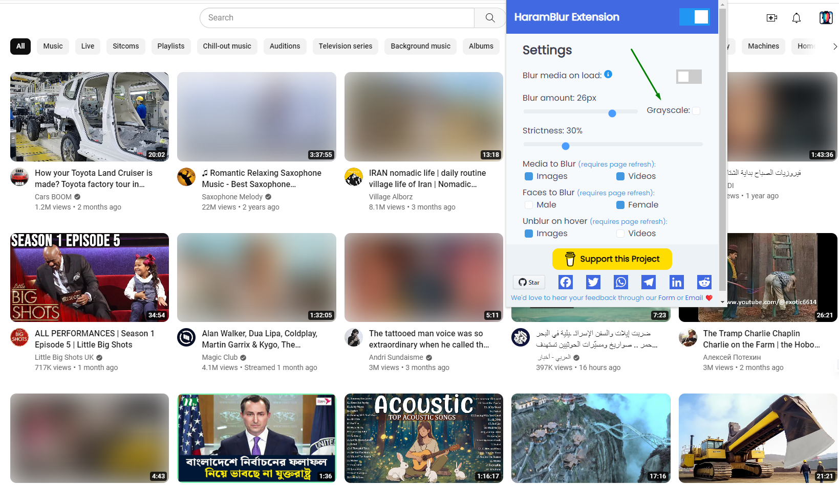Open Andri Sundaisme channel avatar
This screenshot has height=485, width=839.
pos(354,337)
